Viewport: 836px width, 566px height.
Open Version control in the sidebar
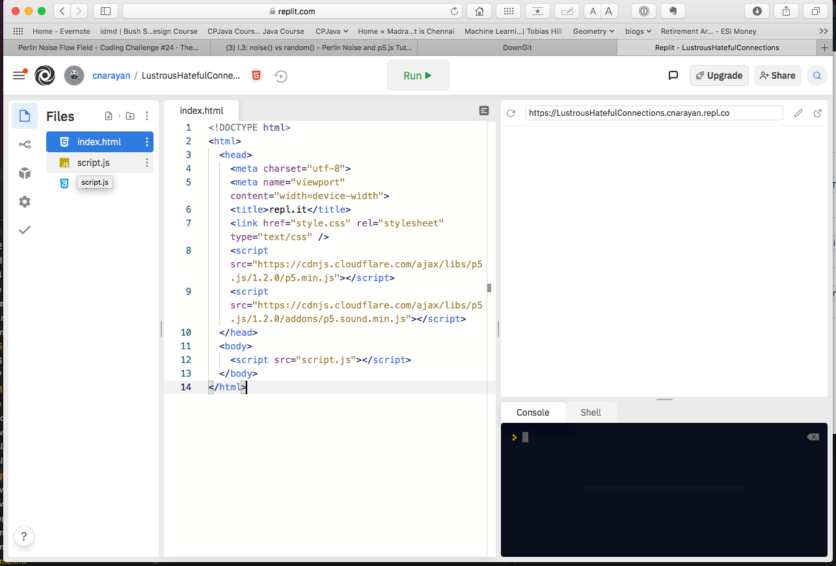coord(25,144)
